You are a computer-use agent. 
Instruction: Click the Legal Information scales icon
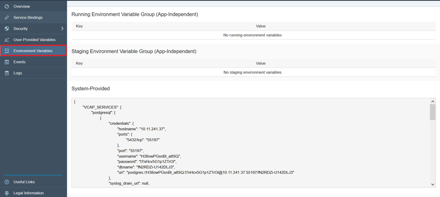coord(7,193)
